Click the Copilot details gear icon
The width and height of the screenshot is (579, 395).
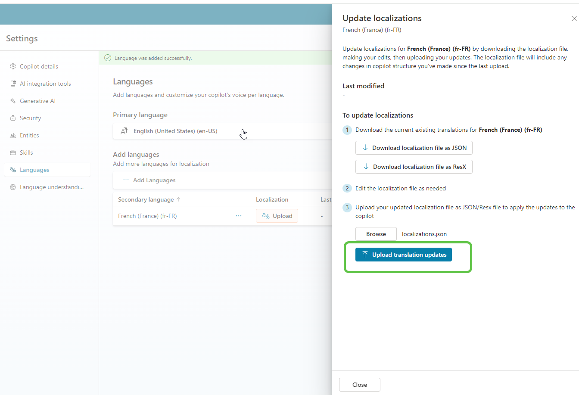pos(13,66)
